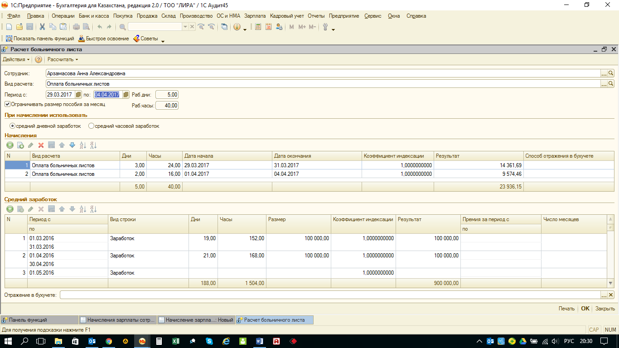Expand dropdown arrow beside Help info icon
This screenshot has height=348, width=619.
click(x=245, y=29)
